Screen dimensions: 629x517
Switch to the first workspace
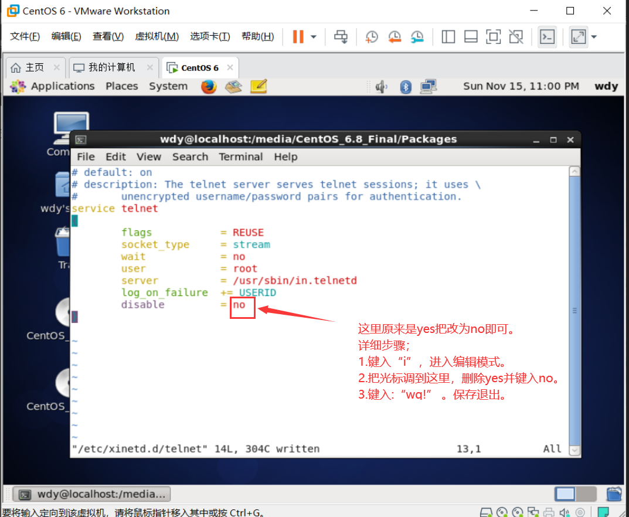[565, 494]
